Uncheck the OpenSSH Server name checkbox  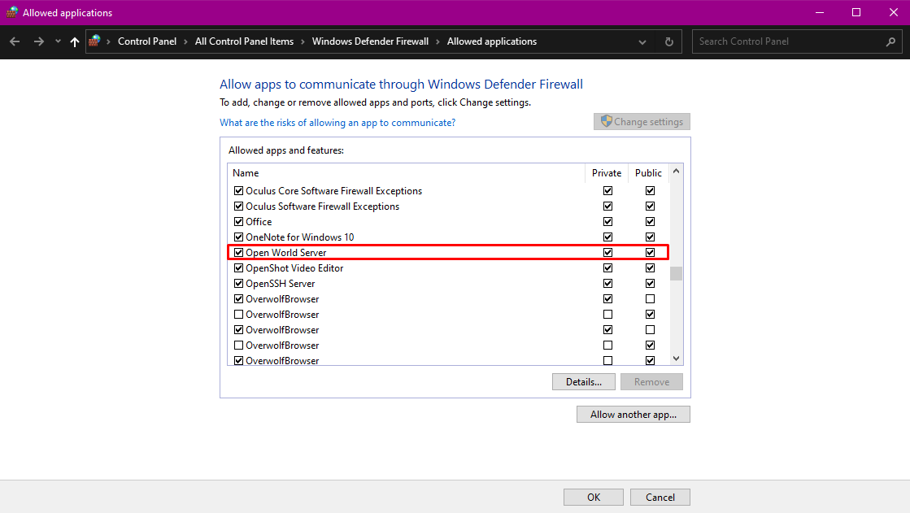tap(238, 284)
